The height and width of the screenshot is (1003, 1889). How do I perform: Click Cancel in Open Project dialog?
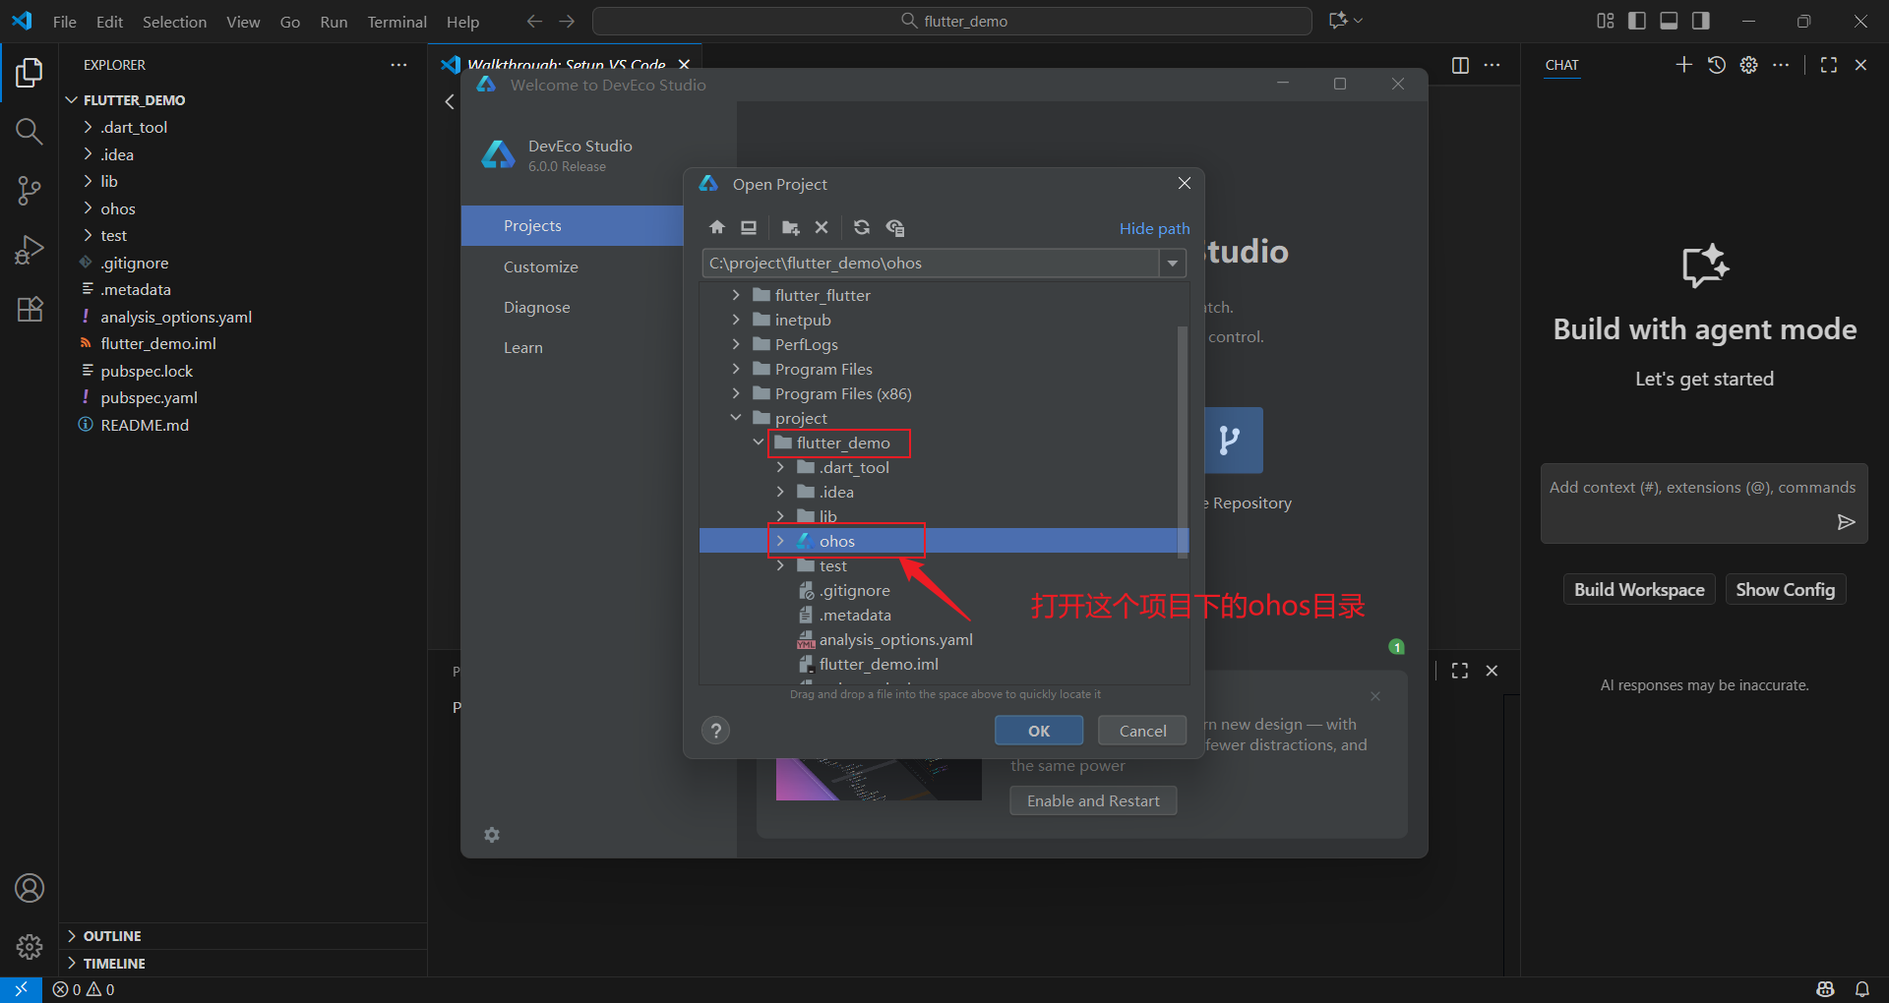[x=1143, y=731]
